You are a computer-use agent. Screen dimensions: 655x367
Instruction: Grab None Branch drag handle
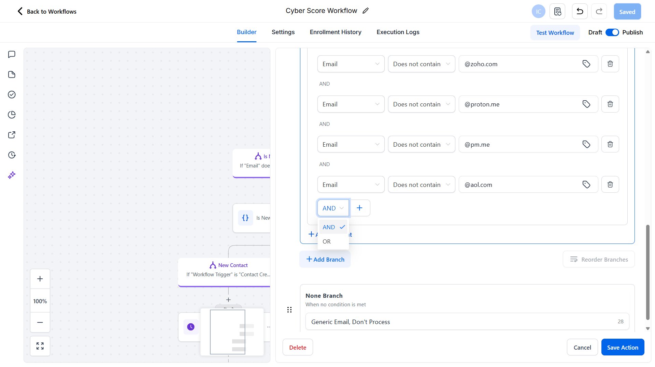click(289, 310)
